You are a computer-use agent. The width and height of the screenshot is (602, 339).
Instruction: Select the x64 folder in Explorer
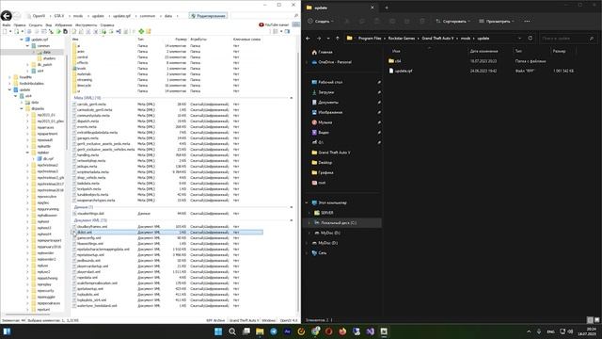point(395,61)
